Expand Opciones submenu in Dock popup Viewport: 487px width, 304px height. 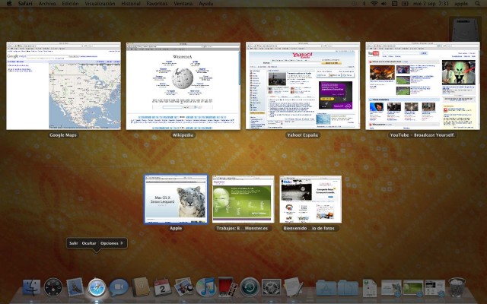pos(112,243)
